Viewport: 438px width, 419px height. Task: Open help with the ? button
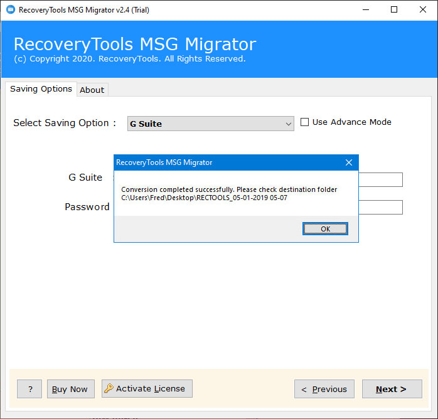pos(29,389)
